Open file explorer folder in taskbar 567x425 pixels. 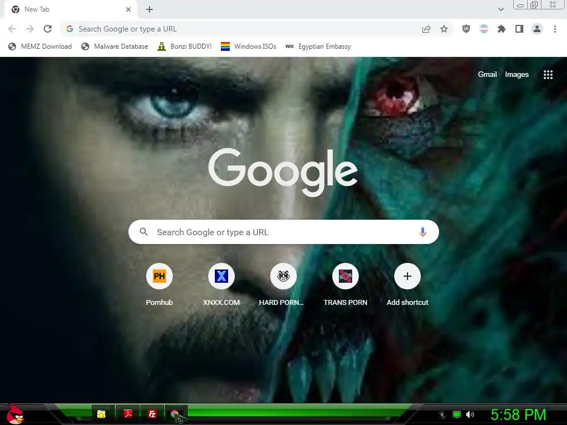pos(101,414)
